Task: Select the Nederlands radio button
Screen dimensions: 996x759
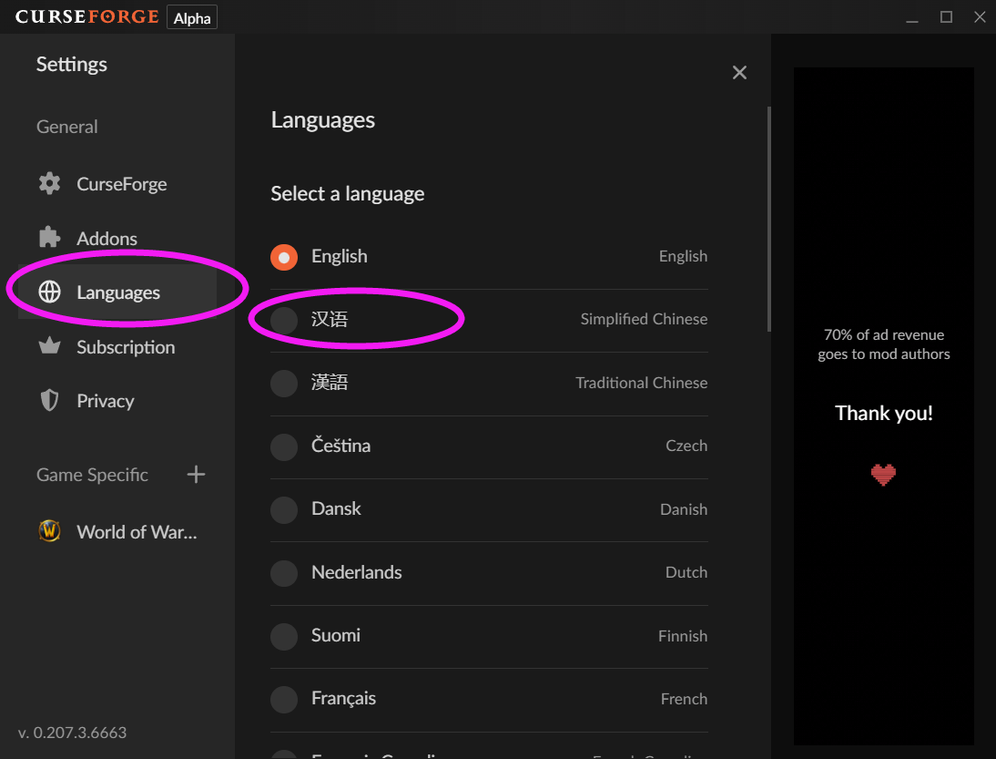Action: pyautogui.click(x=284, y=573)
